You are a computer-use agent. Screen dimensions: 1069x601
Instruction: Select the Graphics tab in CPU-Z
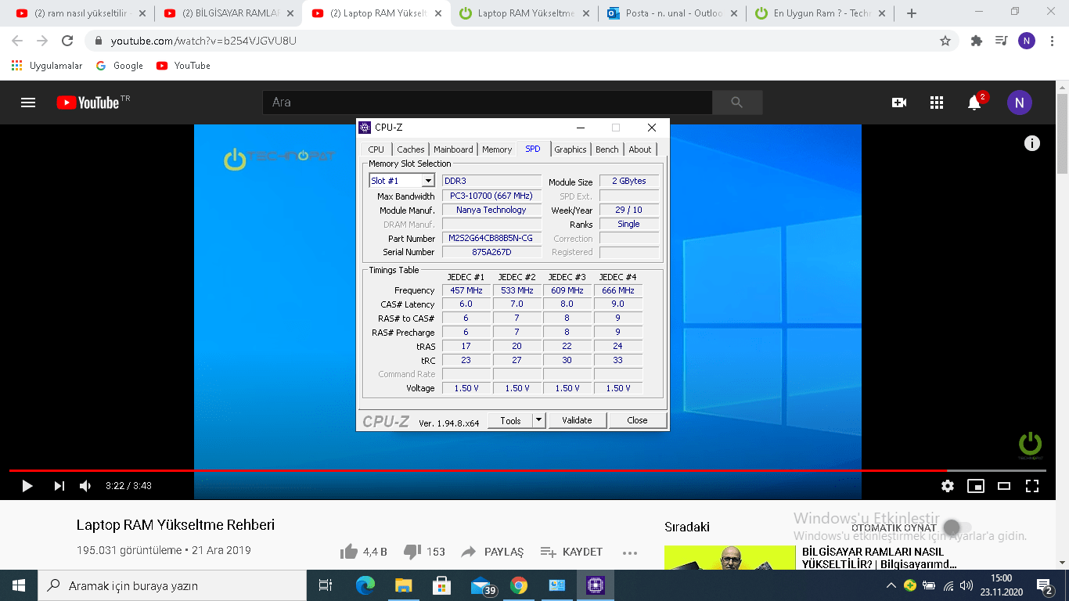click(x=570, y=149)
